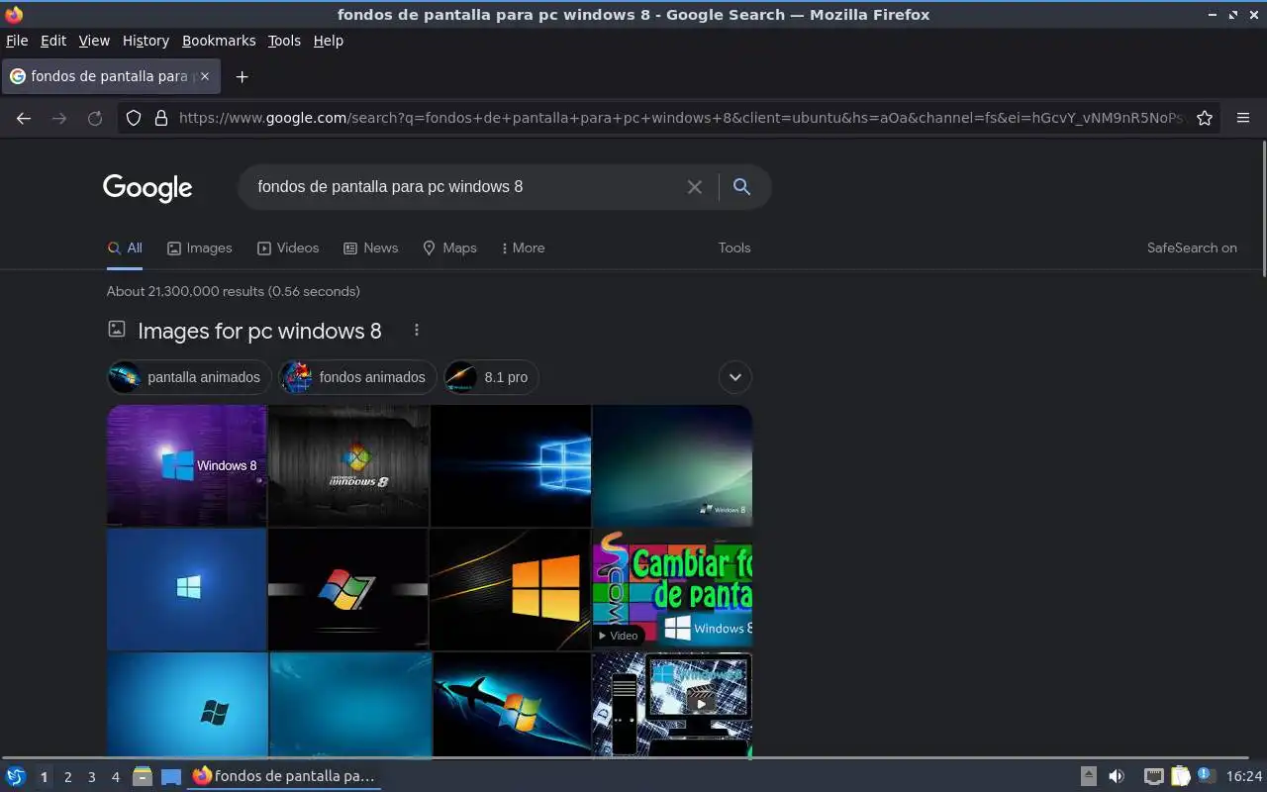Open the glowing blue Windows logo thumbnail
Screen dimensions: 1267x792
coord(511,465)
